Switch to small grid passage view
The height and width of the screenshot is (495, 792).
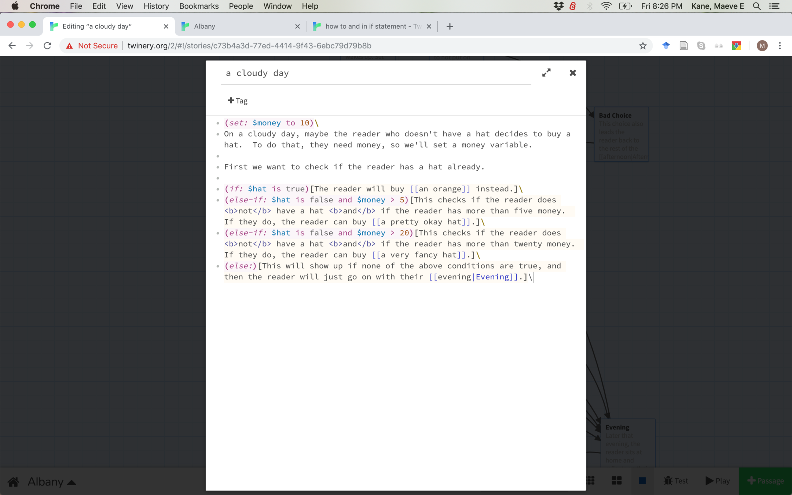coord(591,481)
